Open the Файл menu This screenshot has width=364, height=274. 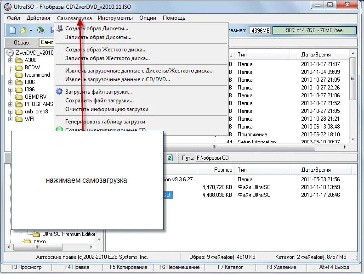pyautogui.click(x=13, y=18)
